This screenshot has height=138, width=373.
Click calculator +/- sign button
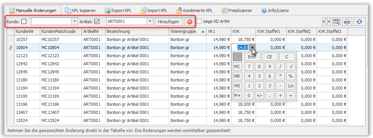[x=259, y=96]
